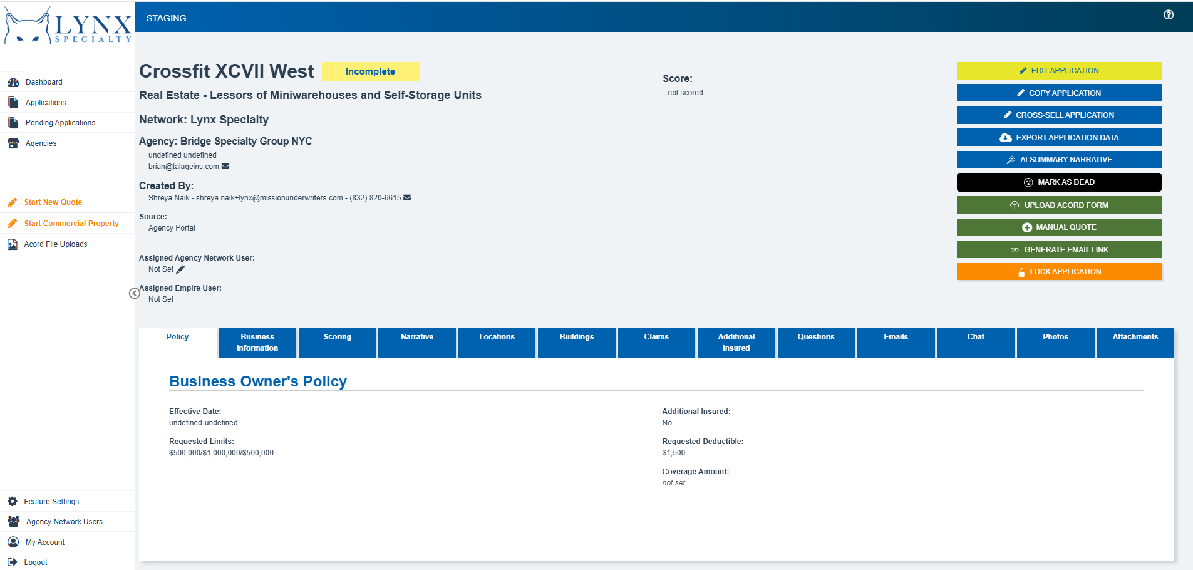Open the Chat tab
Screen dimensions: 1193x570
pyautogui.click(x=976, y=343)
